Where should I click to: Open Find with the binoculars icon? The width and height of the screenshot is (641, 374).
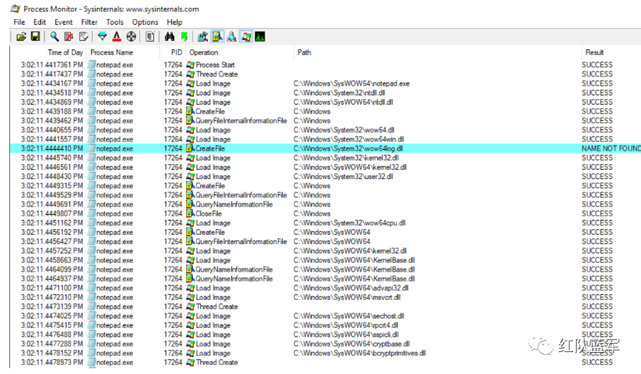170,37
